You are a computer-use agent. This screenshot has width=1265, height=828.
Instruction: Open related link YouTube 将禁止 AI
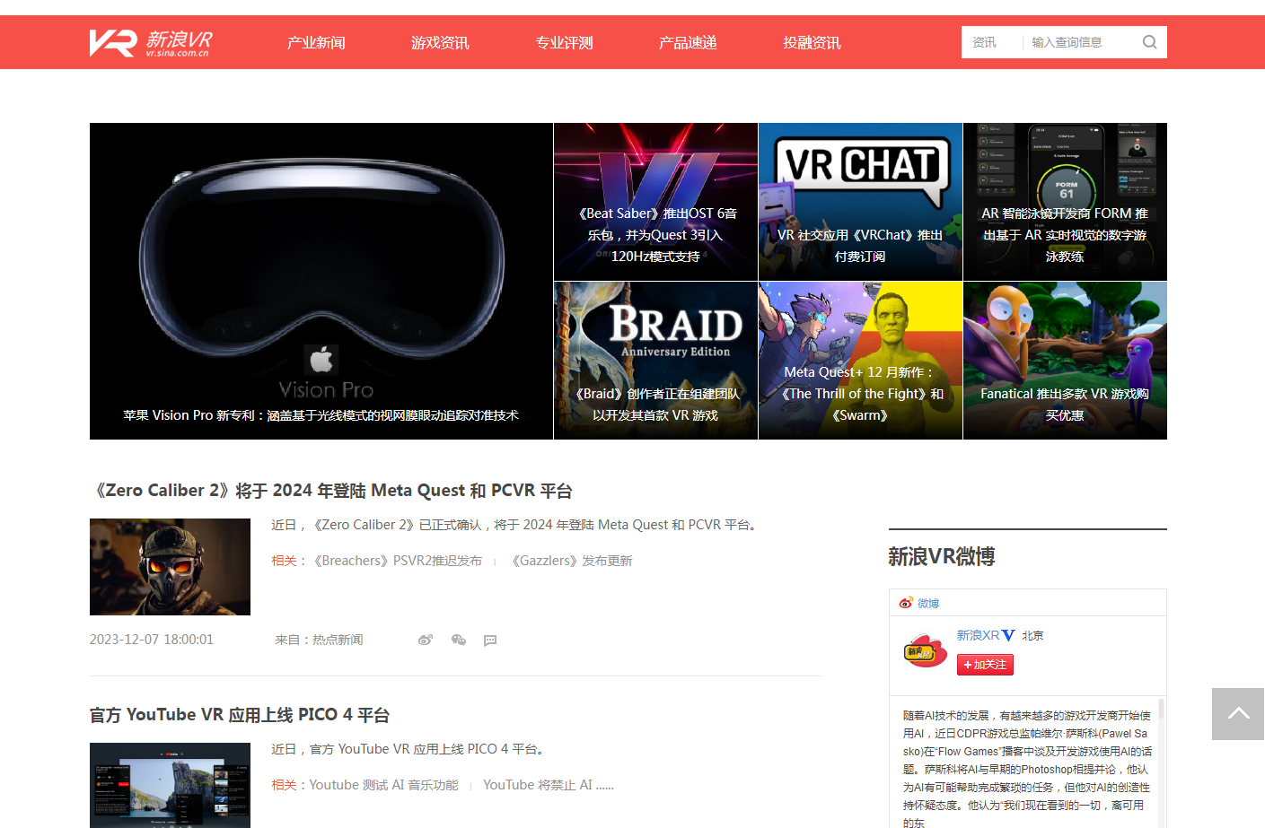548,785
